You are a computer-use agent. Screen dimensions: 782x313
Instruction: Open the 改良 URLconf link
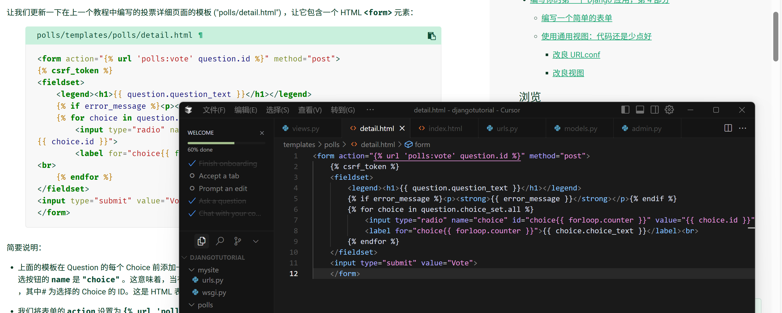pyautogui.click(x=576, y=55)
